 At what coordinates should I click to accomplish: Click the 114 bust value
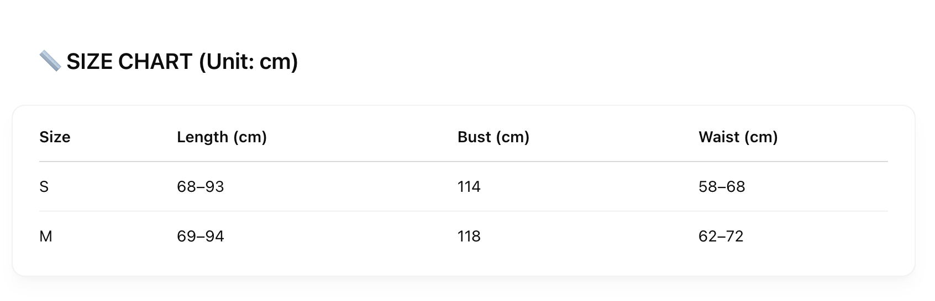pyautogui.click(x=469, y=187)
